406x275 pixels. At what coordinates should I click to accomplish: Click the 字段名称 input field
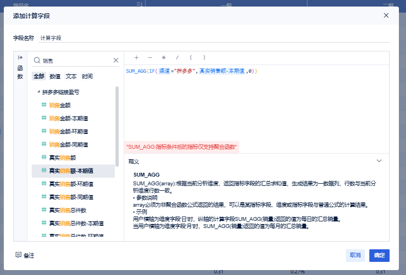(x=213, y=38)
